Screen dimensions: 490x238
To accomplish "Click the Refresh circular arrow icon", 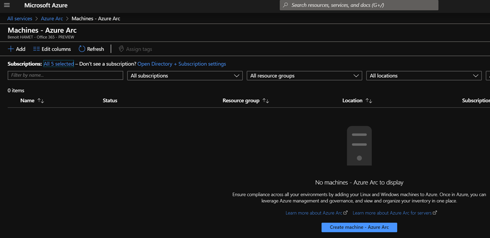I will 82,49.
